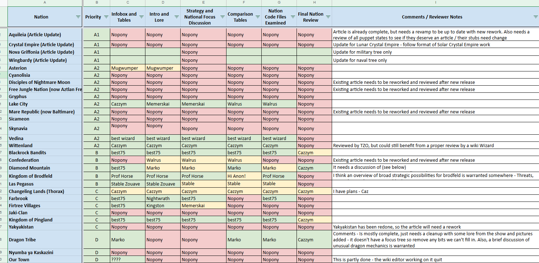Open the Intro and Lore filter
The width and height of the screenshot is (539, 263).
pyautogui.click(x=176, y=17)
